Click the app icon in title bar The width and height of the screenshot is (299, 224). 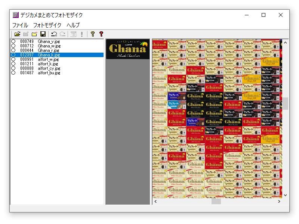pos(16,15)
